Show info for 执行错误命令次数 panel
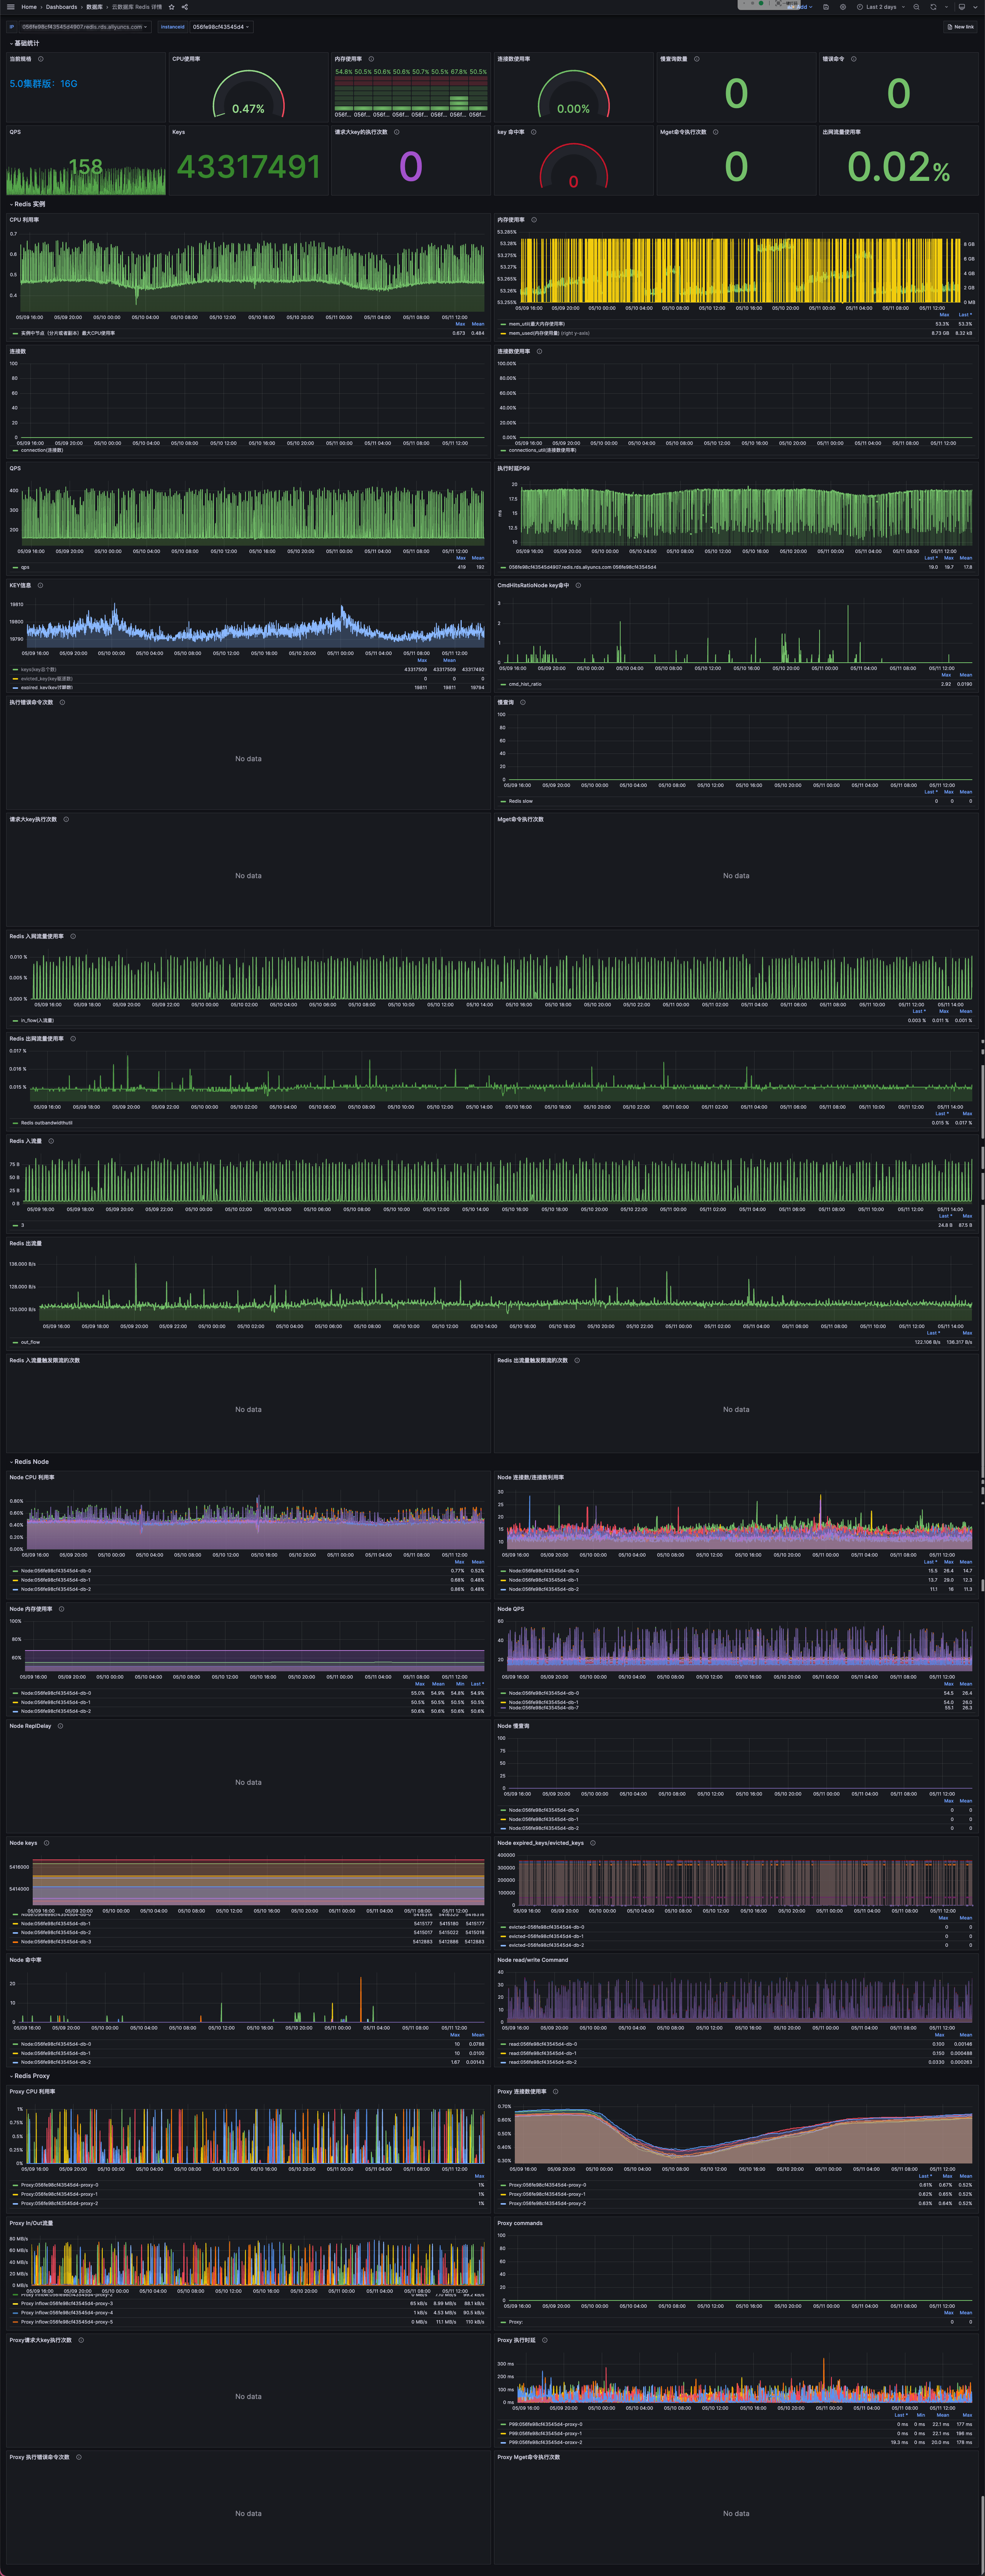This screenshot has width=985, height=2576. (62, 702)
